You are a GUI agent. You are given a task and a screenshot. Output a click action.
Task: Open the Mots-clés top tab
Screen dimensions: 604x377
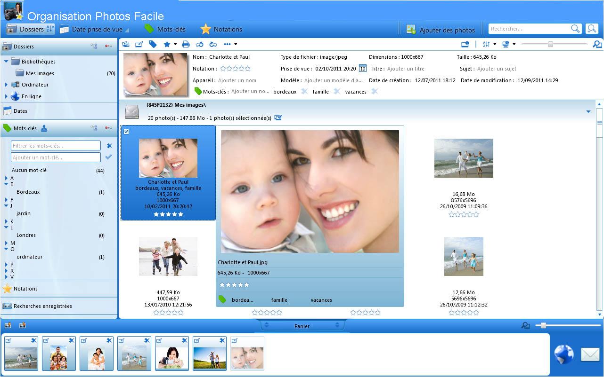coord(165,29)
